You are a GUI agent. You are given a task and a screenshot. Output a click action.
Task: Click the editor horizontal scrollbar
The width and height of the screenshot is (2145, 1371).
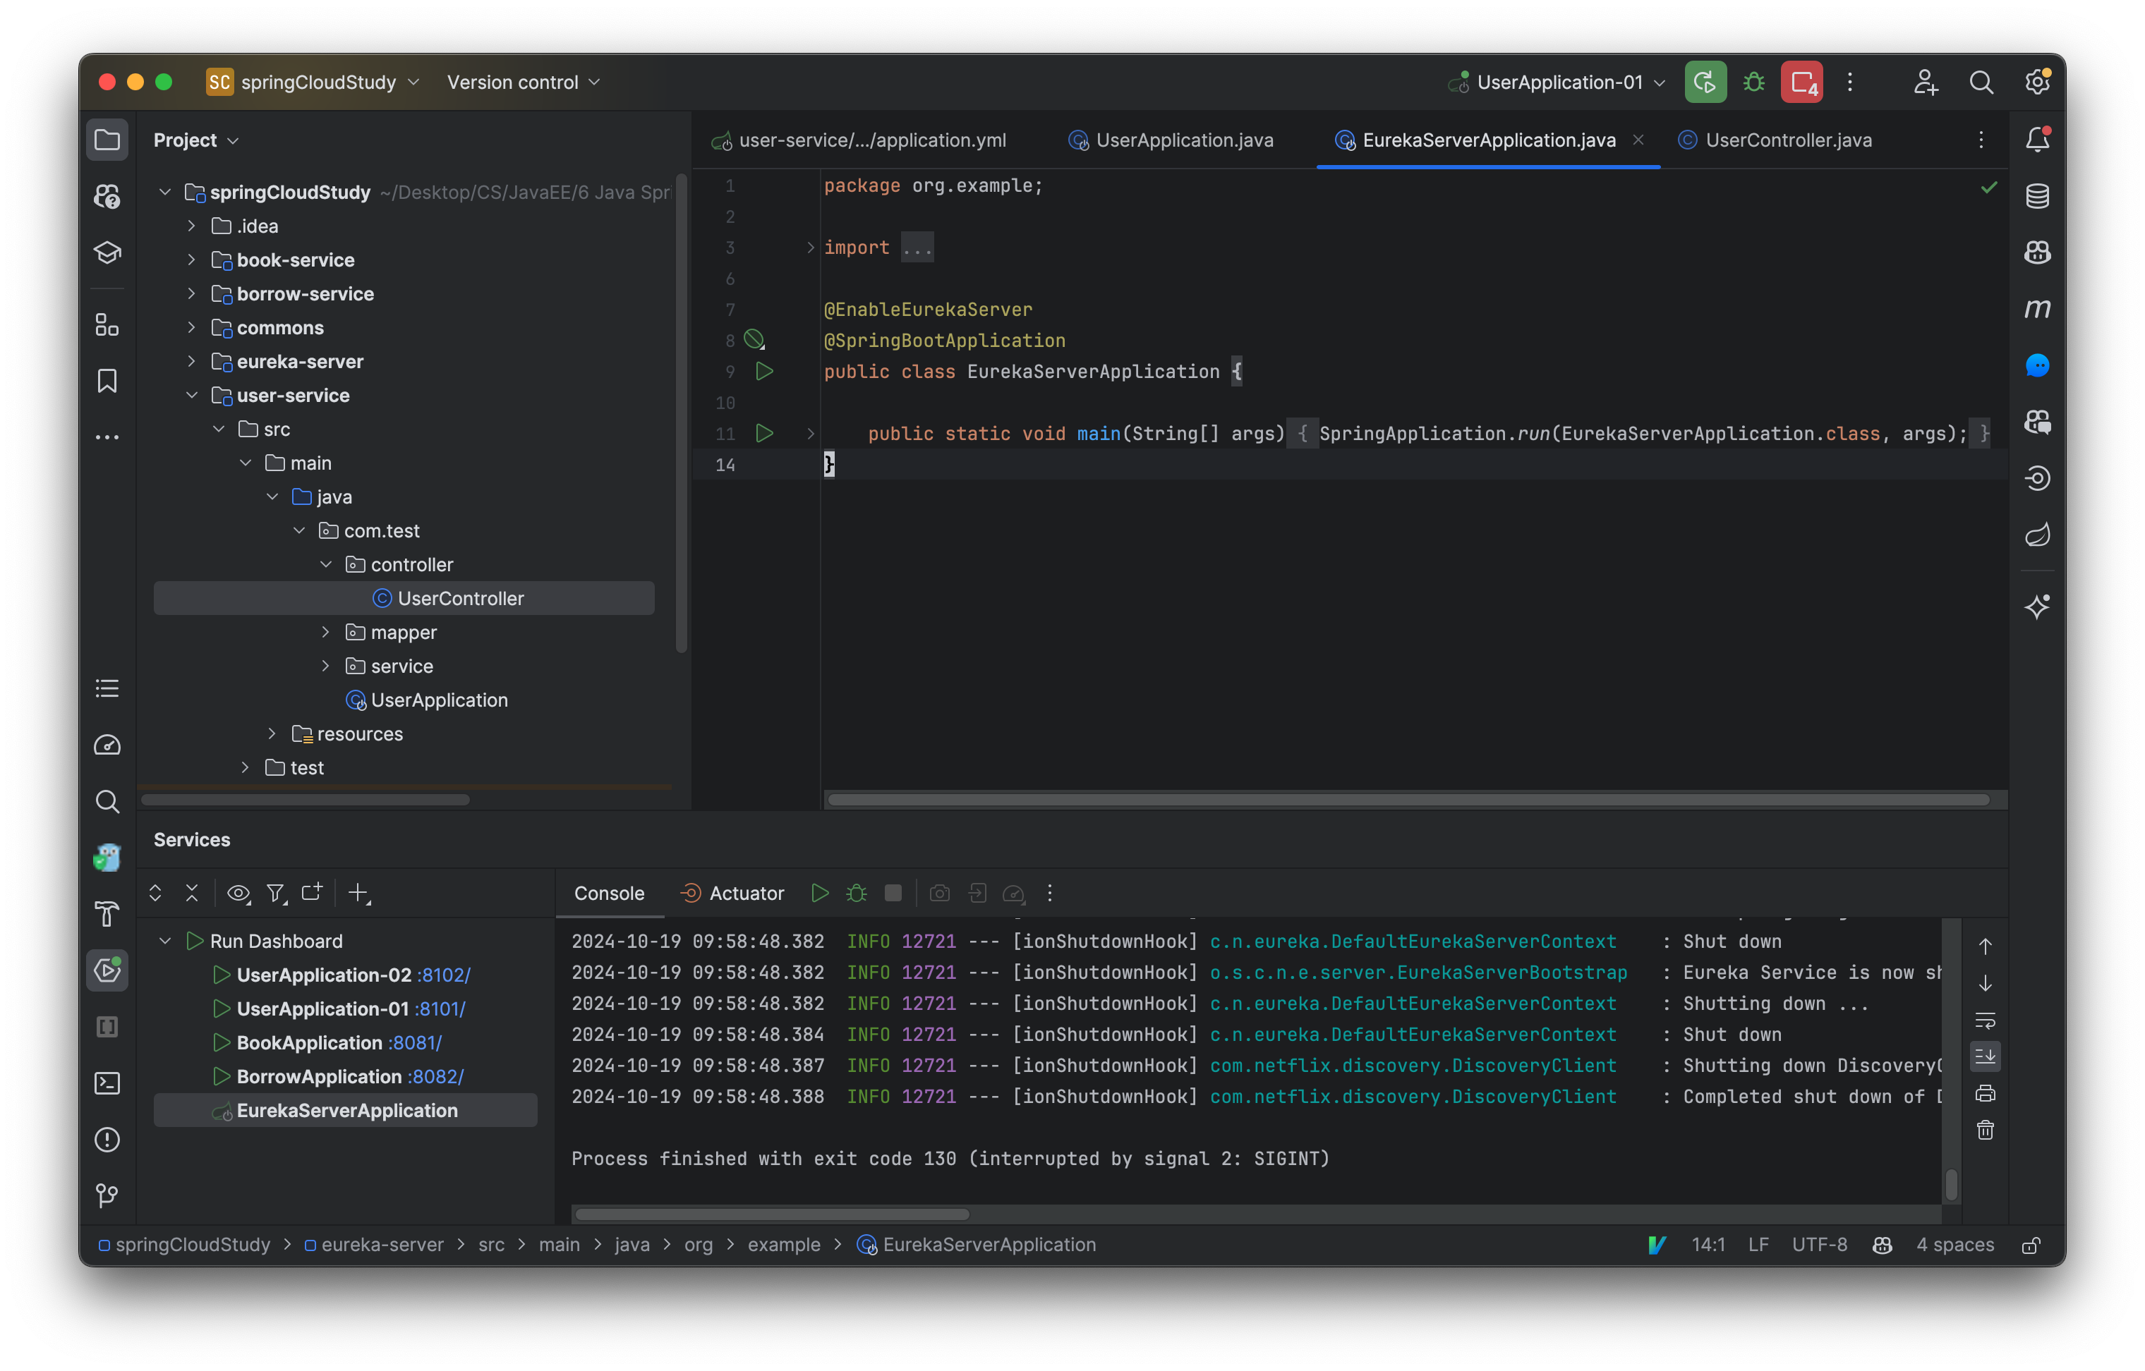(1408, 800)
